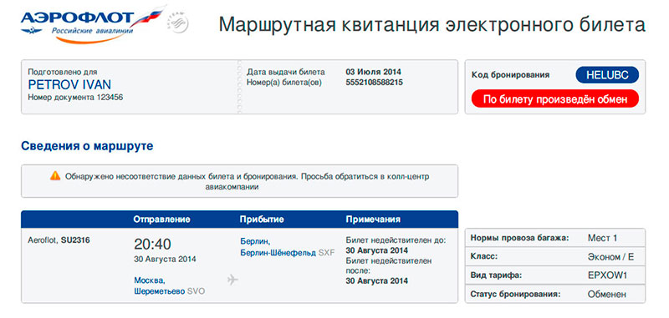Click the orange warning triangle icon
Screen dimensions: 669x318
(55, 176)
